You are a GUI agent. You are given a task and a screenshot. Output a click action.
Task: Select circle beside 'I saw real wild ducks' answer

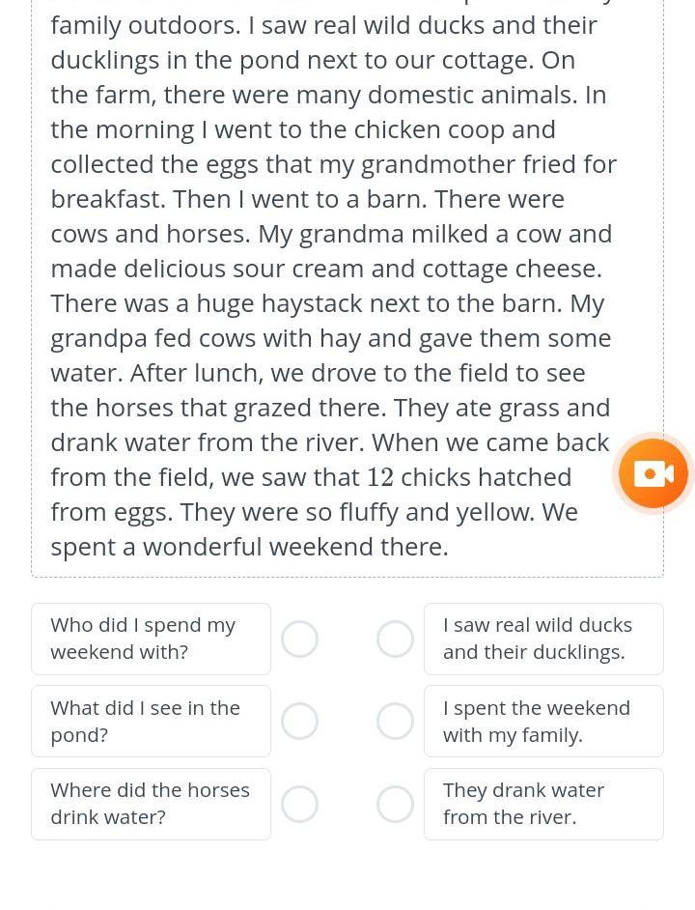395,639
